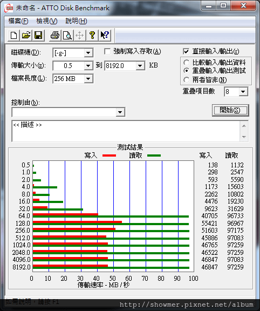Click the write value 51603
The width and height of the screenshot is (260, 311).
(209, 231)
